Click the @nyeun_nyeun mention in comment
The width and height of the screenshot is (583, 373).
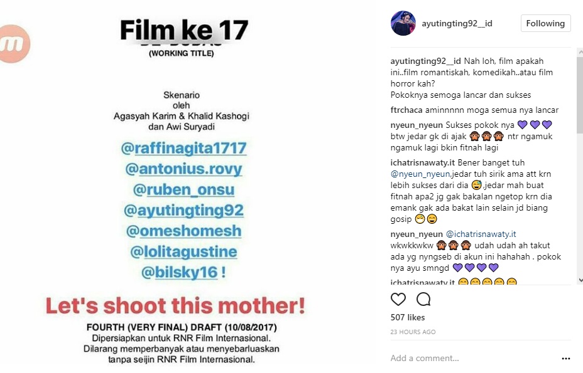[x=417, y=174]
